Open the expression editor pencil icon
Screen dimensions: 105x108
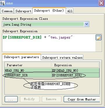[99, 37]
